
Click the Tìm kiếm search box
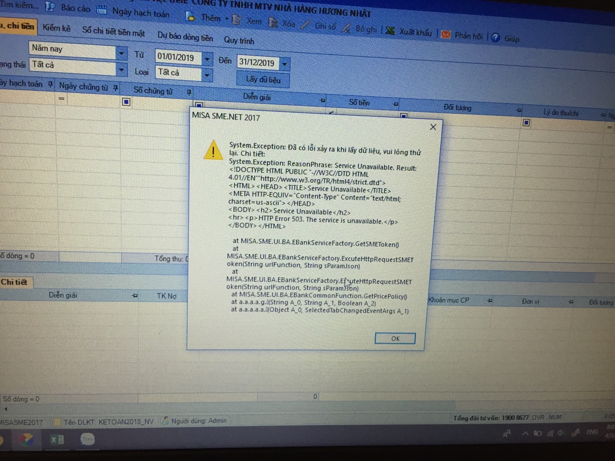19,5
